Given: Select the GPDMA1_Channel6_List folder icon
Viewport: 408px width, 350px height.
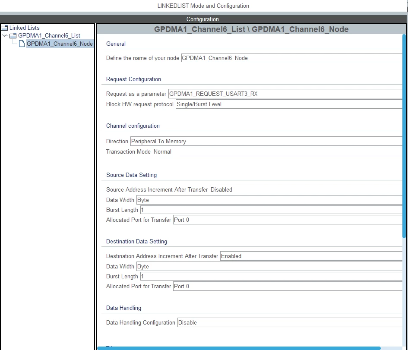Looking at the screenshot, I should pos(13,36).
